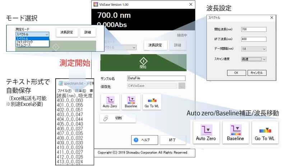Click greyed 詳細 button in main window
283x166 pixels.
click(178, 45)
